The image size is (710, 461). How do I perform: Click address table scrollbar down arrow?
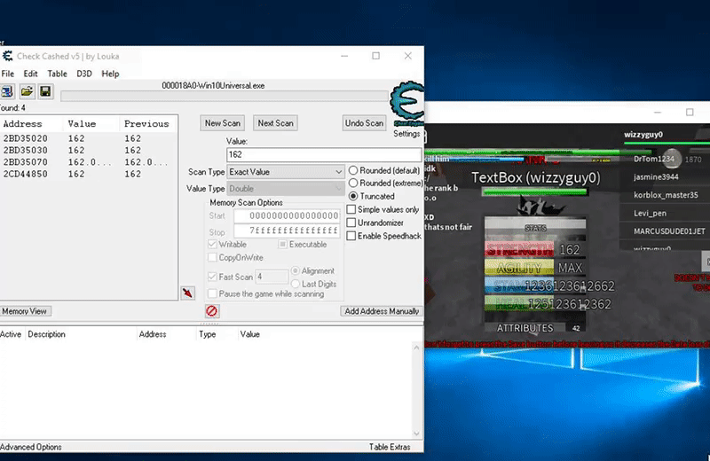(416, 434)
